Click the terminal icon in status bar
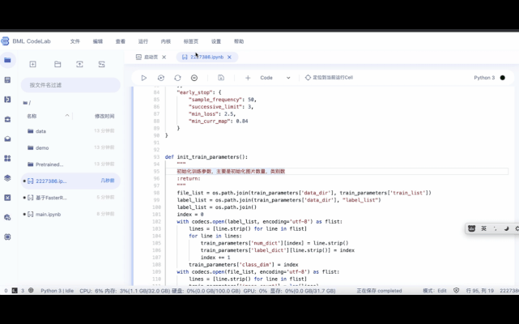Screen dimensions: 519x324 tap(15, 291)
